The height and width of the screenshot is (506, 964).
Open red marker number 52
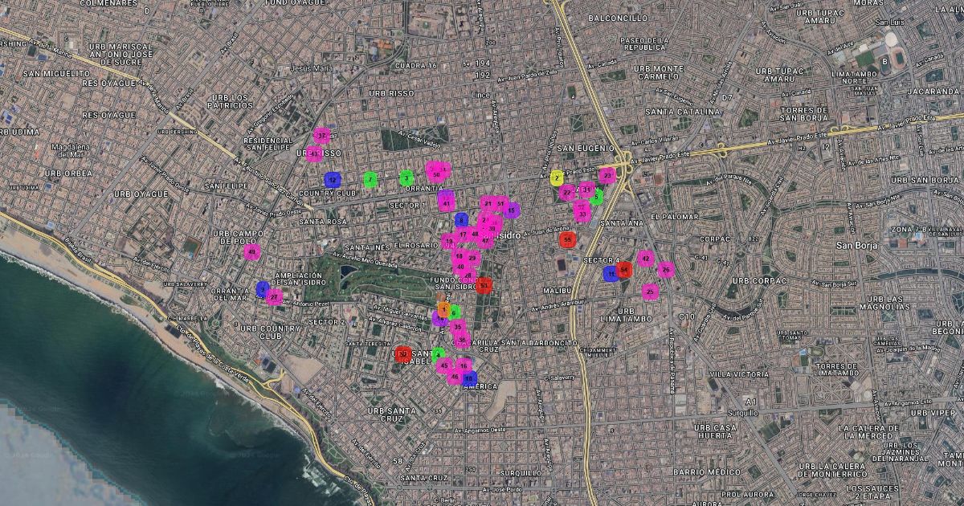tap(403, 354)
